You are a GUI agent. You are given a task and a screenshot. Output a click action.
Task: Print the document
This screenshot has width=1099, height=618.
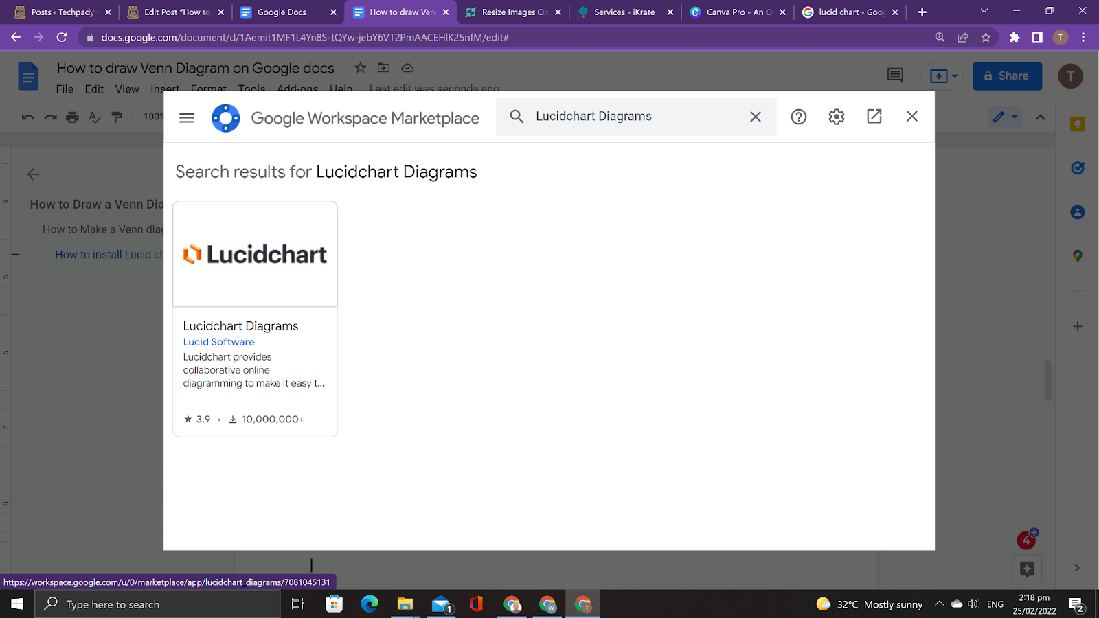pos(72,117)
